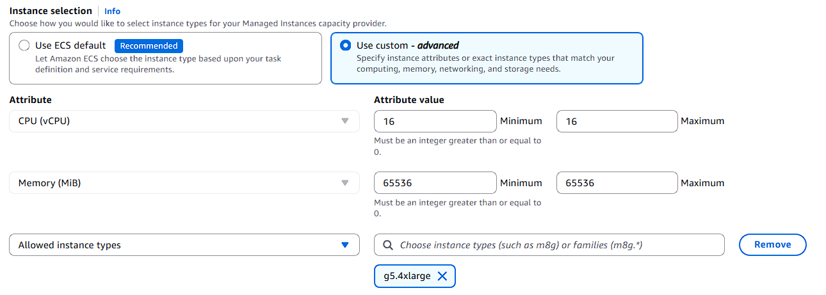This screenshot has width=826, height=295.
Task: Focus the Memory maximum value field
Action: point(617,183)
